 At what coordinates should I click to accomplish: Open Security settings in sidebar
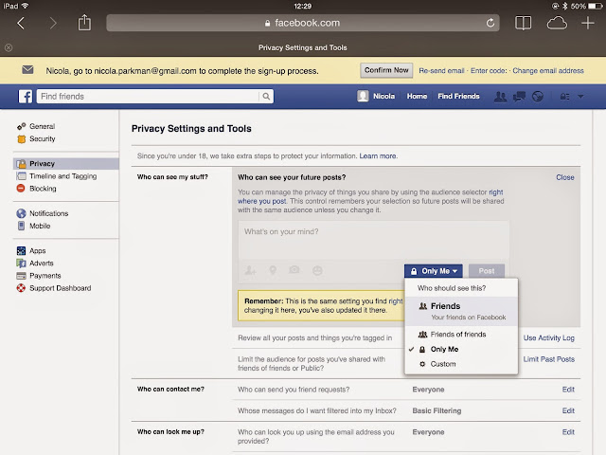[x=42, y=138]
